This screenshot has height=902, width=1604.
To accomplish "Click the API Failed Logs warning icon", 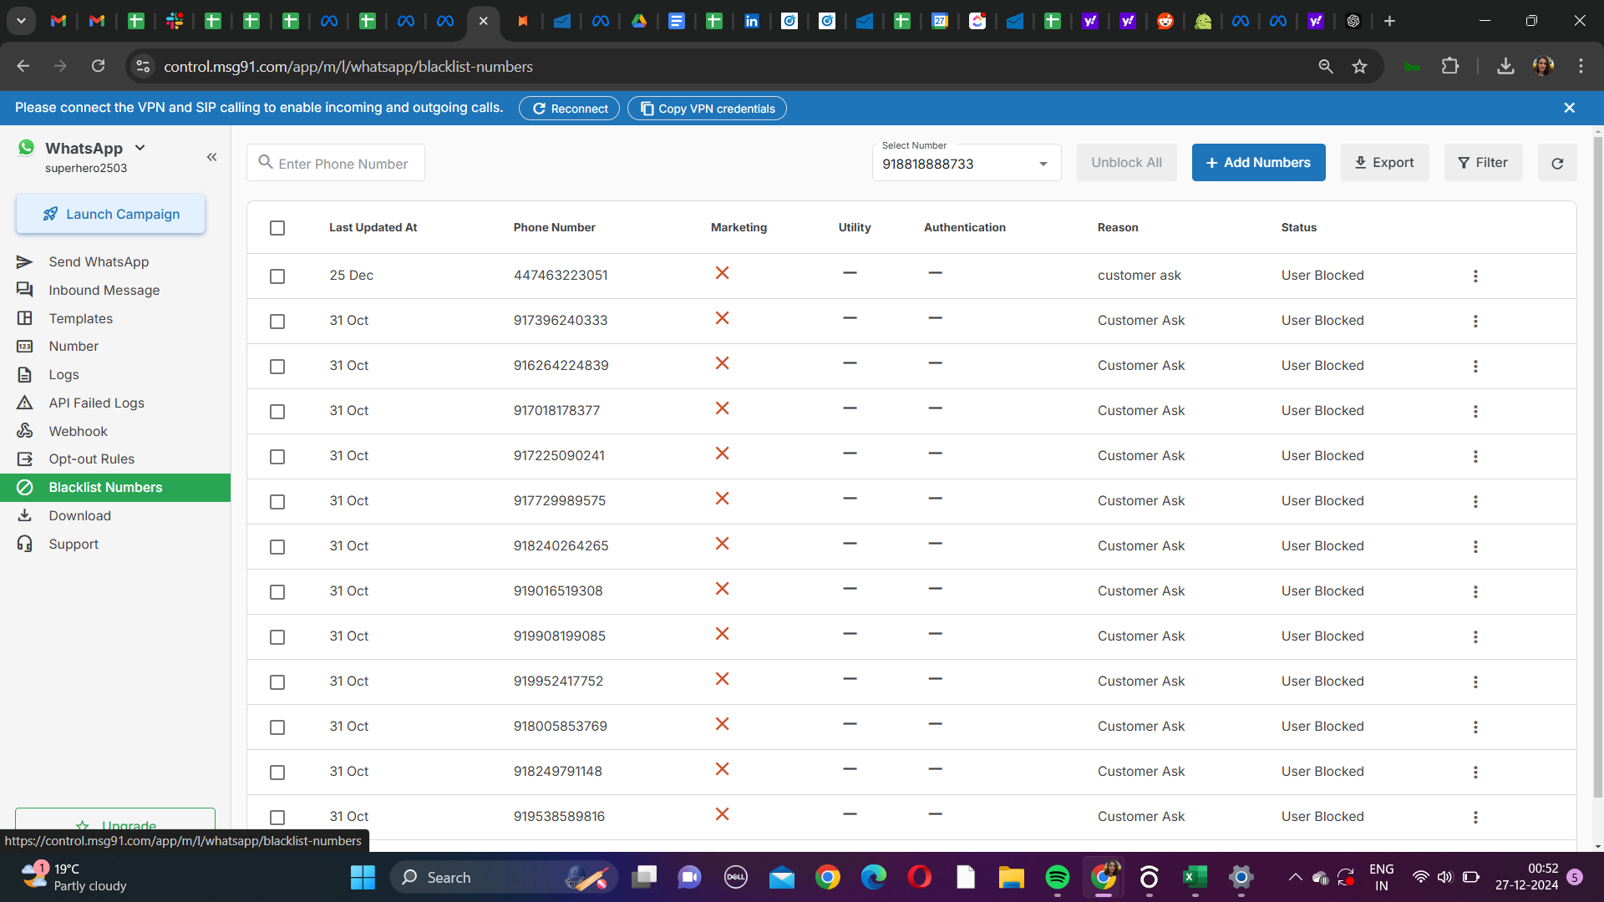I will click(25, 403).
